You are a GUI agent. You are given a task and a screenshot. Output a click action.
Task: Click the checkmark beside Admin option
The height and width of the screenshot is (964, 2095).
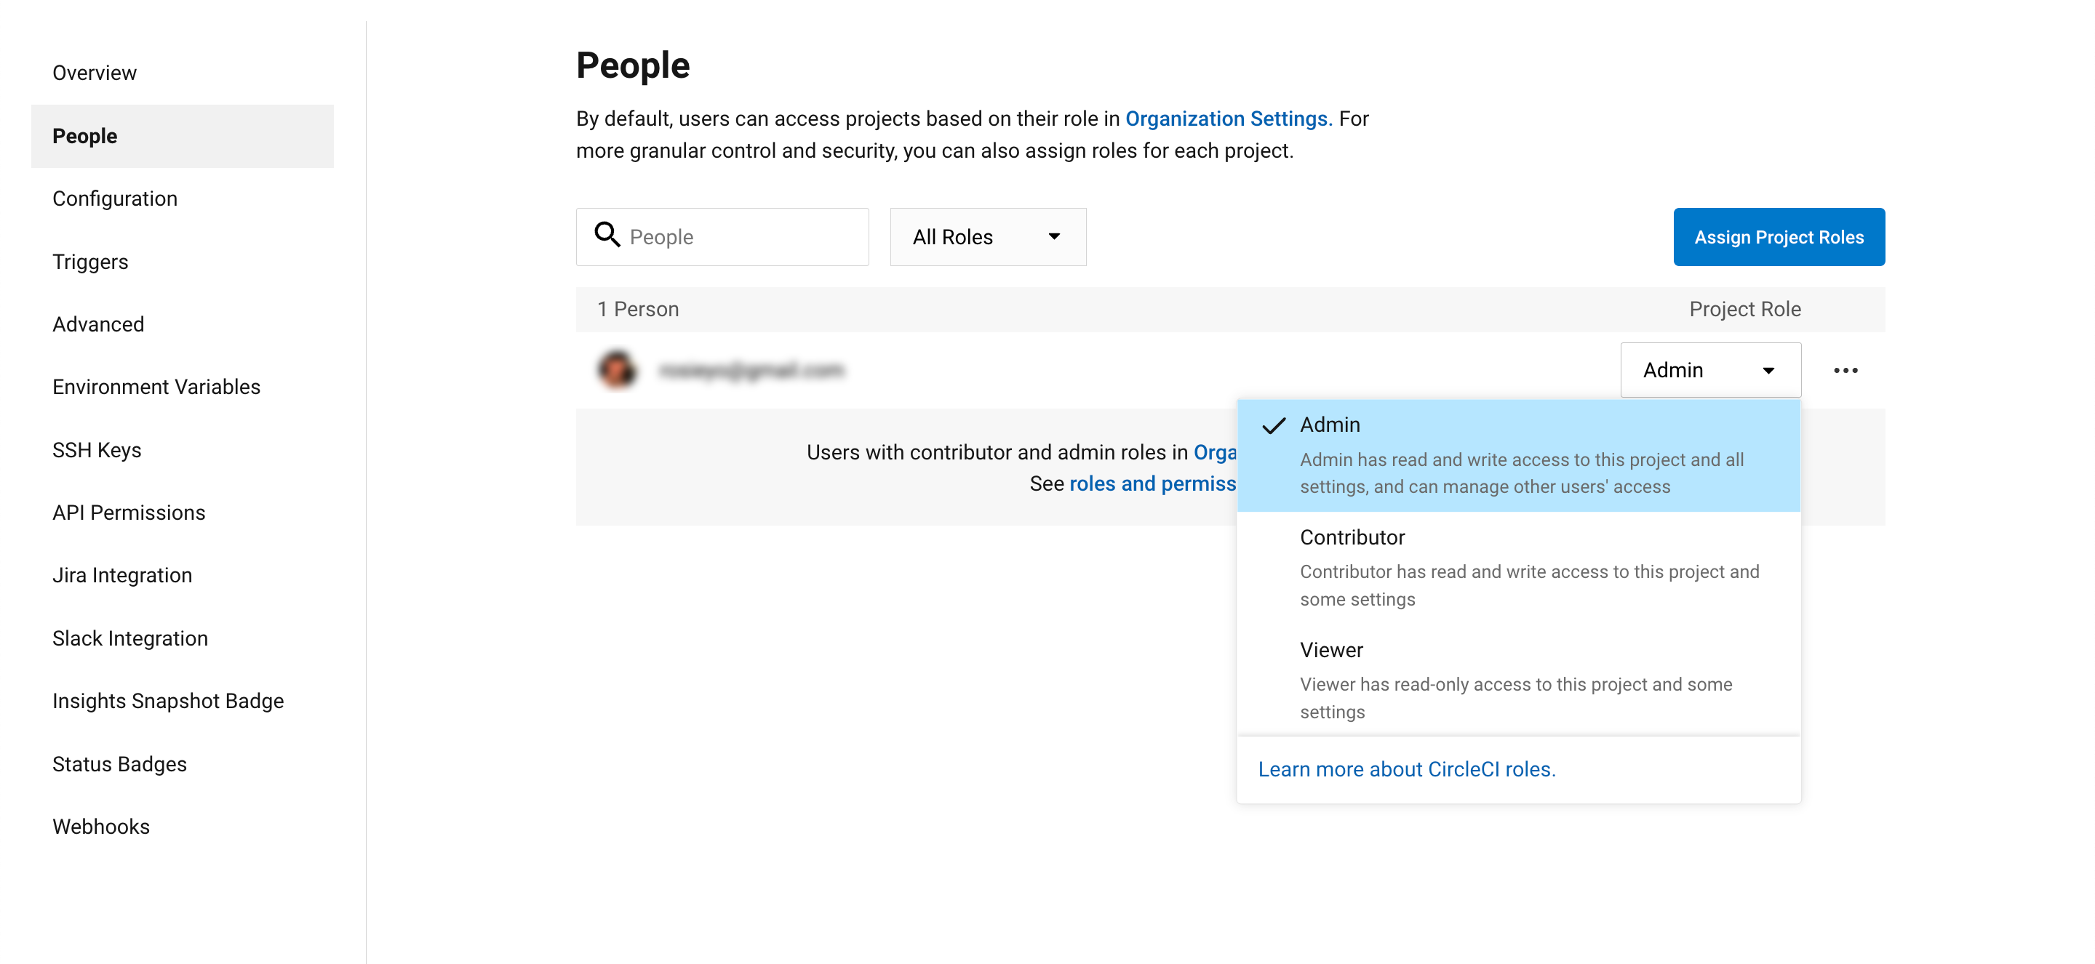coord(1274,425)
